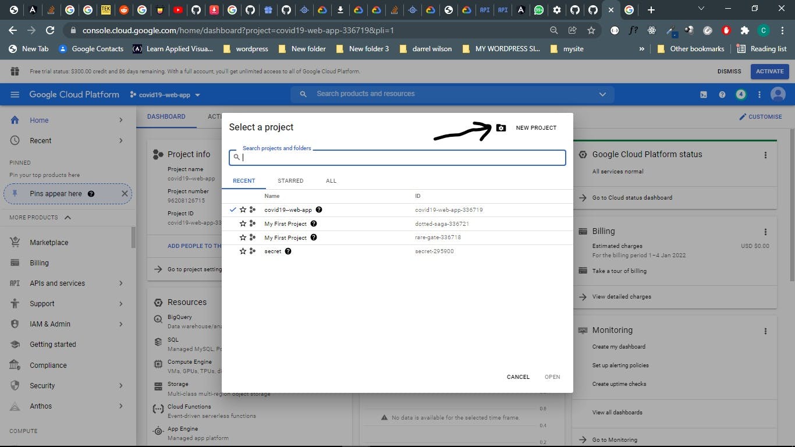Expand the Home submenu chevron

click(x=121, y=120)
